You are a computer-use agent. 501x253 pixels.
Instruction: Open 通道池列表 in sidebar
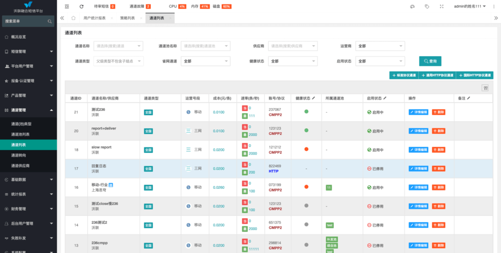pos(28,134)
